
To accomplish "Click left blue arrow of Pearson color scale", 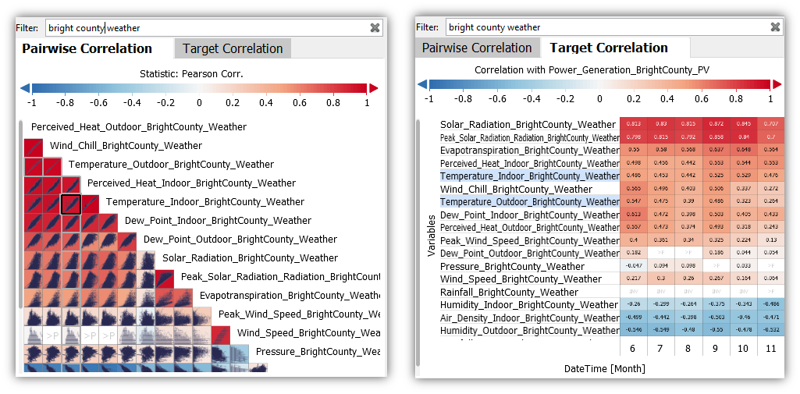I will [x=24, y=88].
